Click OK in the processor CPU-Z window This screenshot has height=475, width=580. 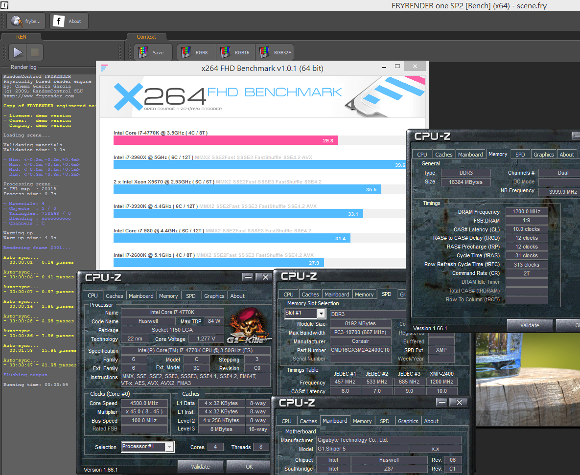[249, 467]
